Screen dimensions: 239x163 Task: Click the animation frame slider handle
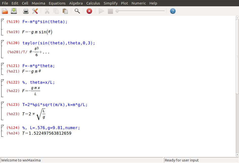point(117,11)
